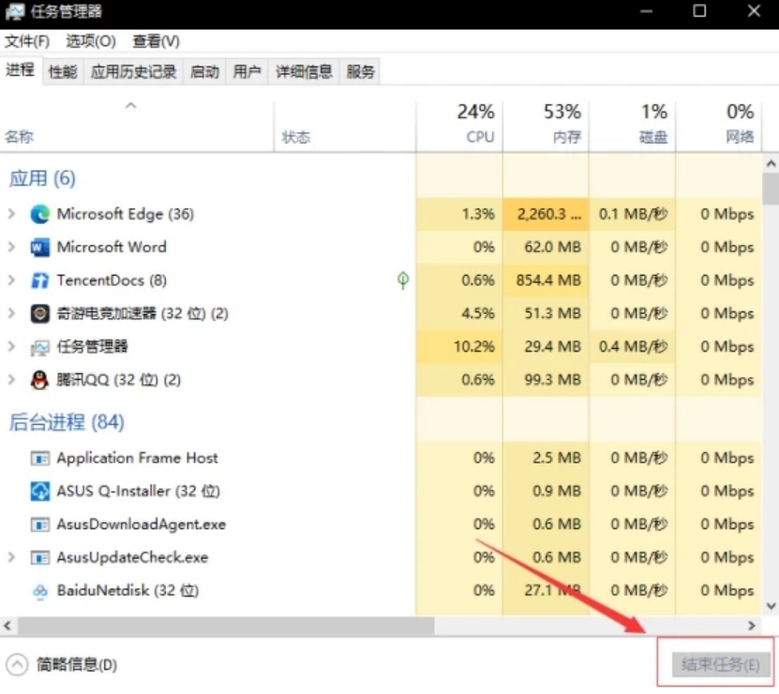Expand the 任务管理器 process entry
The image size is (779, 694).
(11, 347)
